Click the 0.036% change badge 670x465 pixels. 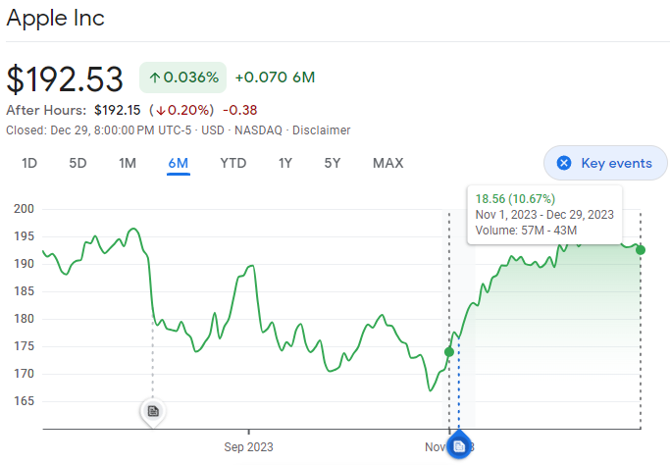click(182, 77)
